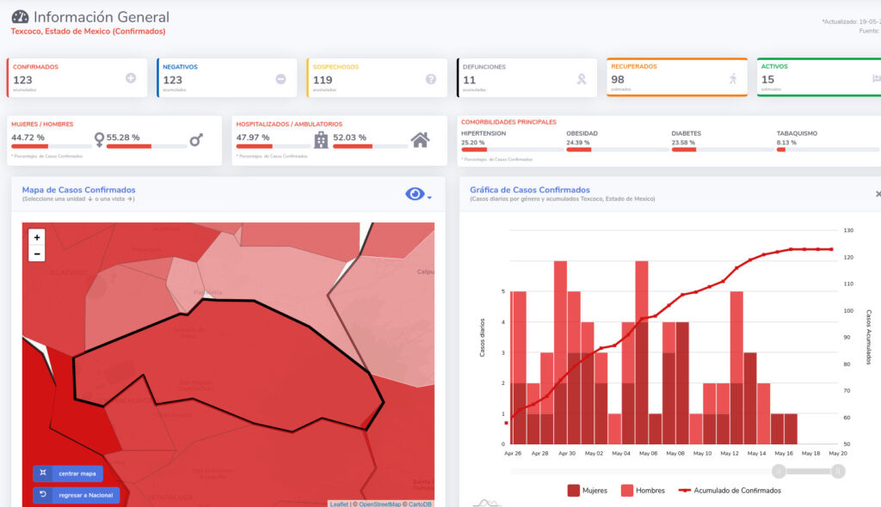
Task: Click the walking person icon in Recuperados card
Action: [732, 78]
